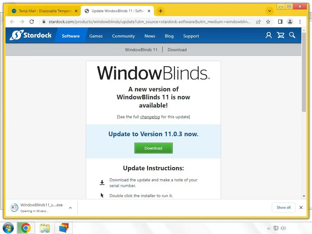This screenshot has width=312, height=234.
Task: Click the Stardock search magnifier icon
Action: click(292, 35)
